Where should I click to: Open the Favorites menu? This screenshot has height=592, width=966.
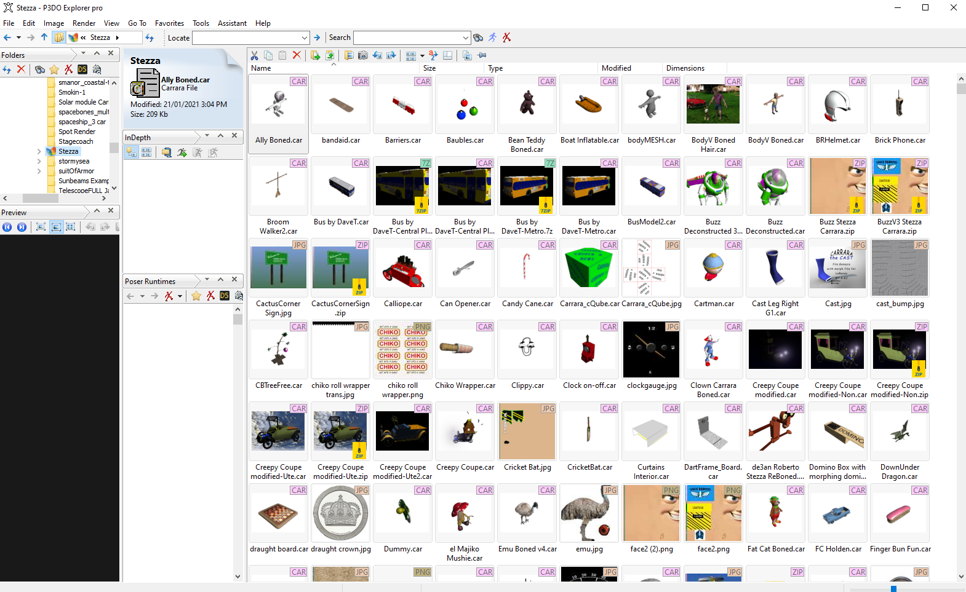pyautogui.click(x=169, y=23)
